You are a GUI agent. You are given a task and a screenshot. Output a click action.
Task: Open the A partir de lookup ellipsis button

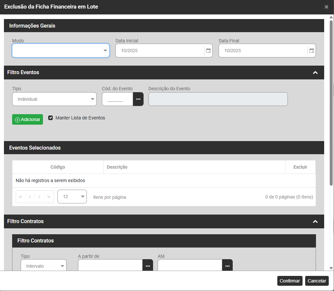pyautogui.click(x=147, y=265)
